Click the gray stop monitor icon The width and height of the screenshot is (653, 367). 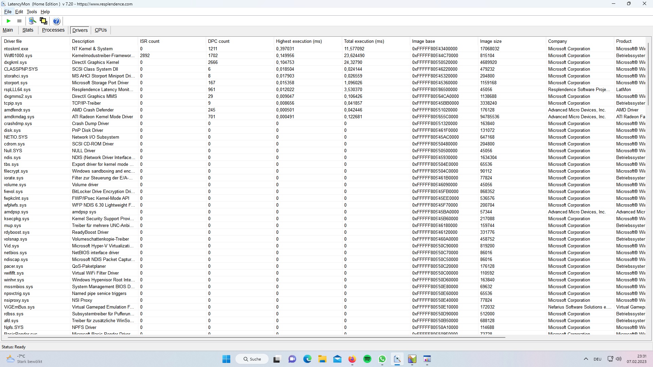19,21
